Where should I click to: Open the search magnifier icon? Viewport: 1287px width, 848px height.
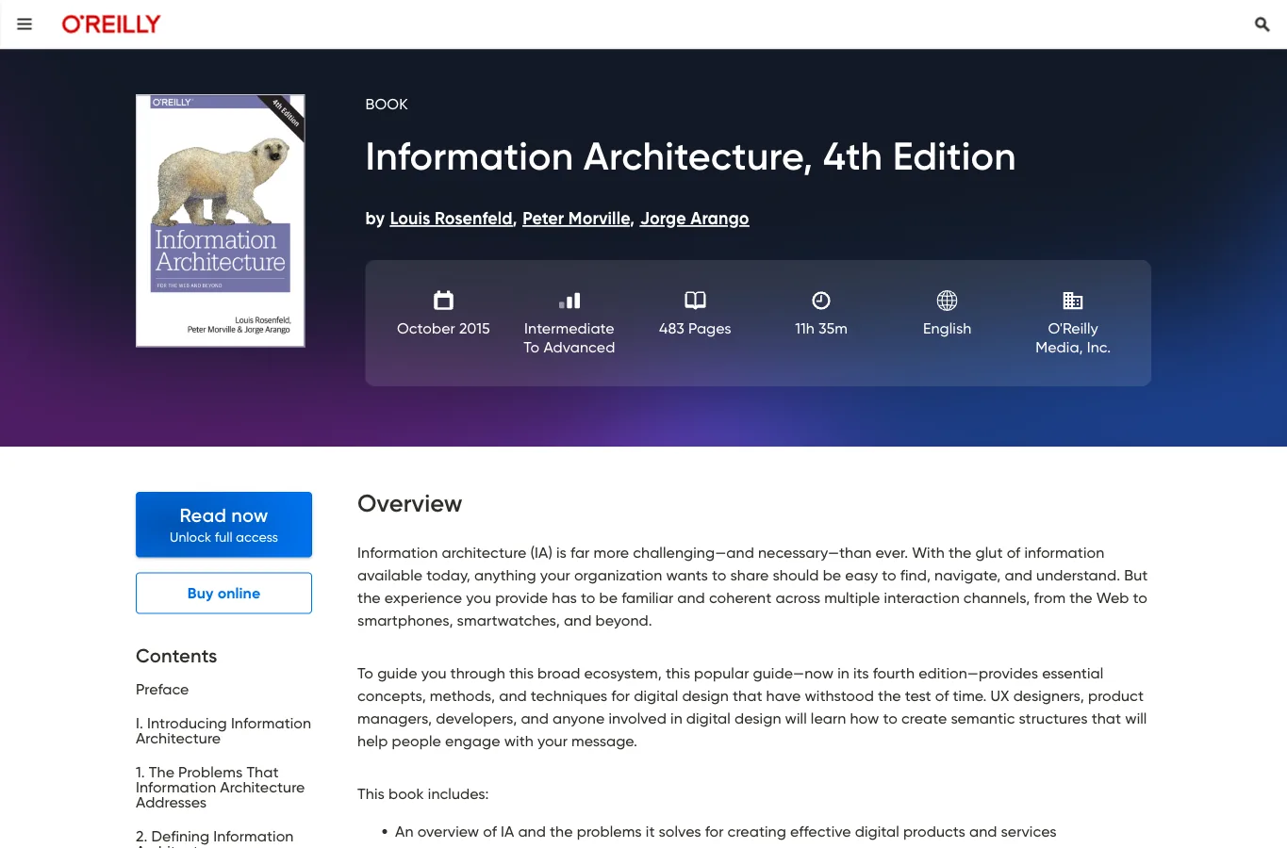click(1262, 24)
